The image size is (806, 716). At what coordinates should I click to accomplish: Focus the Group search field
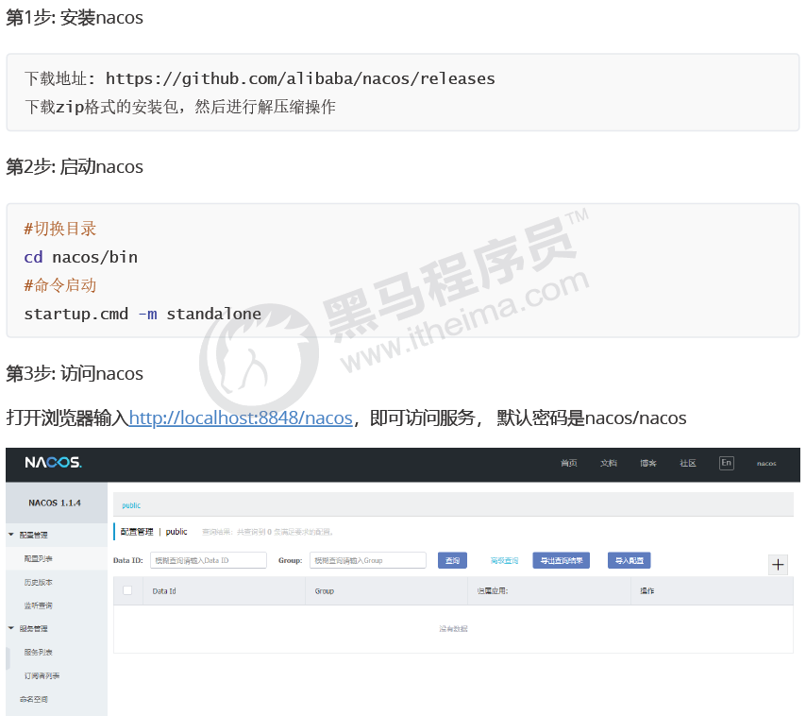[367, 560]
